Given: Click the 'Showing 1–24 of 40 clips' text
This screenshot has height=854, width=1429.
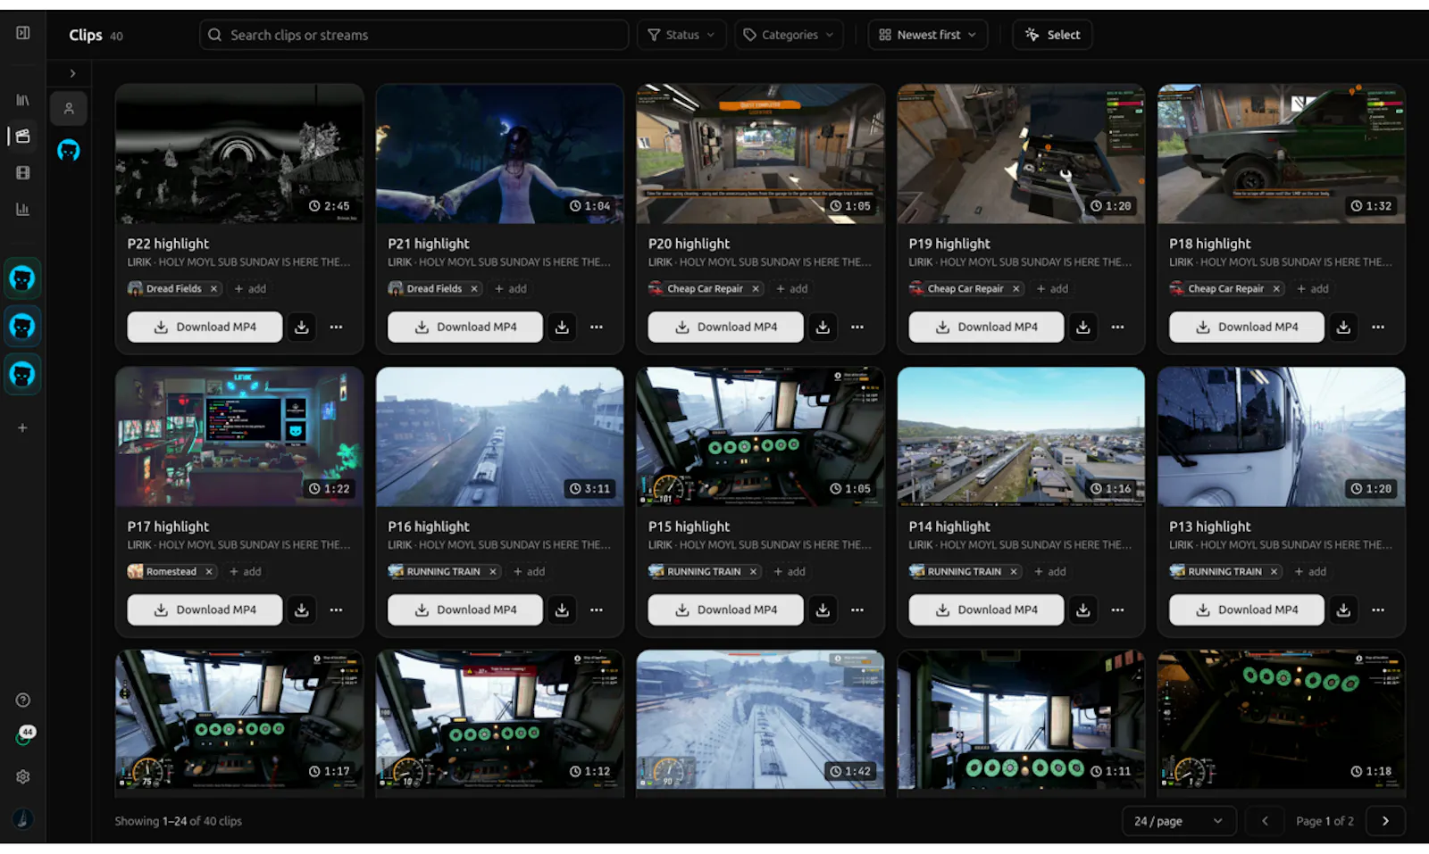Looking at the screenshot, I should coord(179,821).
